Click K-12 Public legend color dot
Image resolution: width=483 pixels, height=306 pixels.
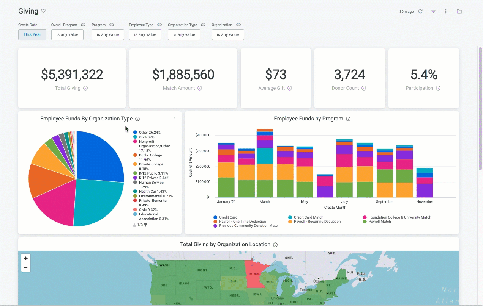coord(135,173)
